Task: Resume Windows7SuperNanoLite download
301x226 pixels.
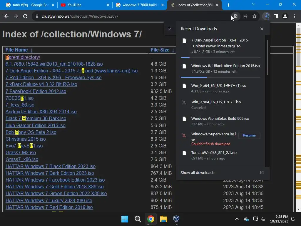Action: [249, 135]
